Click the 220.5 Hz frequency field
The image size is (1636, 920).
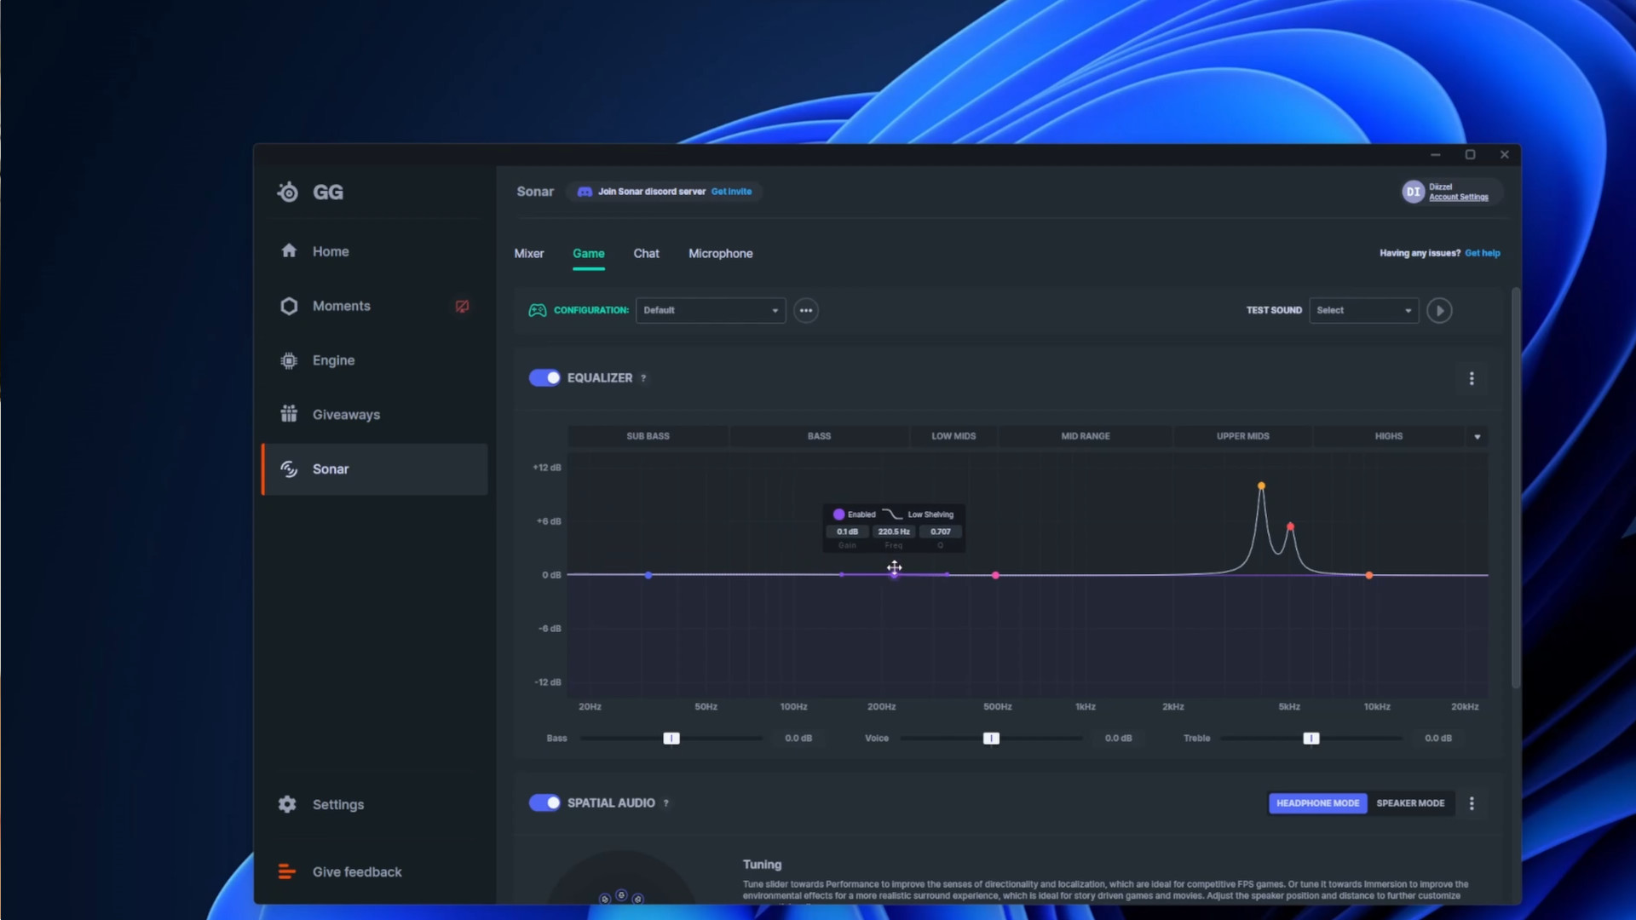click(x=894, y=532)
